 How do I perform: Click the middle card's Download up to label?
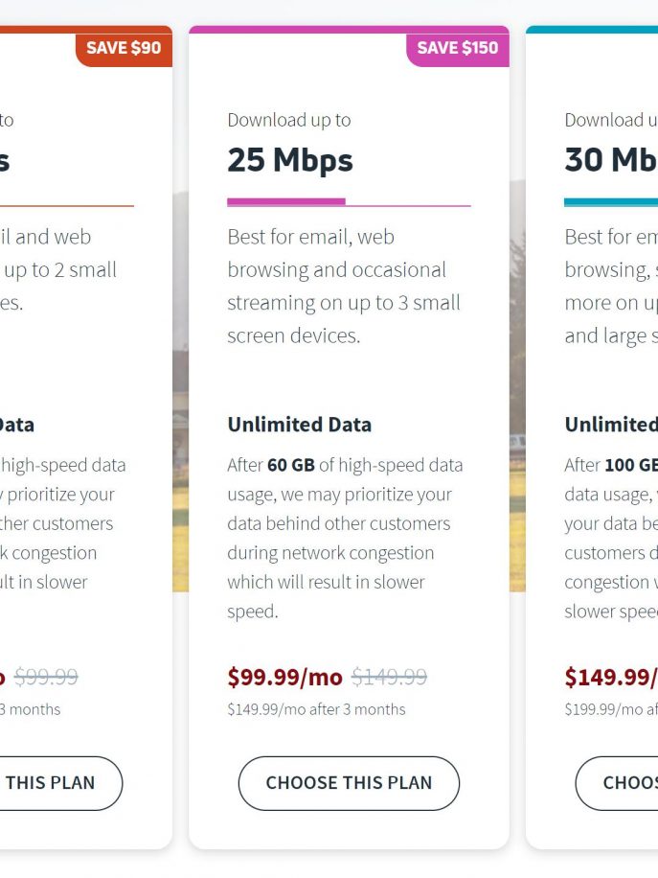point(288,121)
